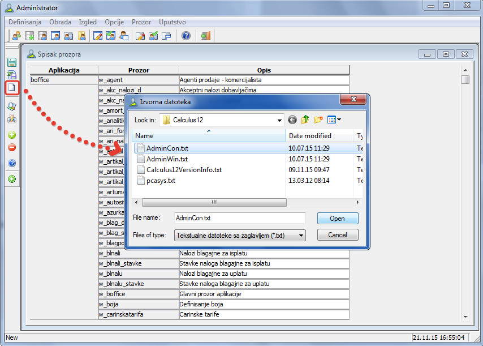Open the Prozor menu
The image size is (483, 346).
point(141,22)
